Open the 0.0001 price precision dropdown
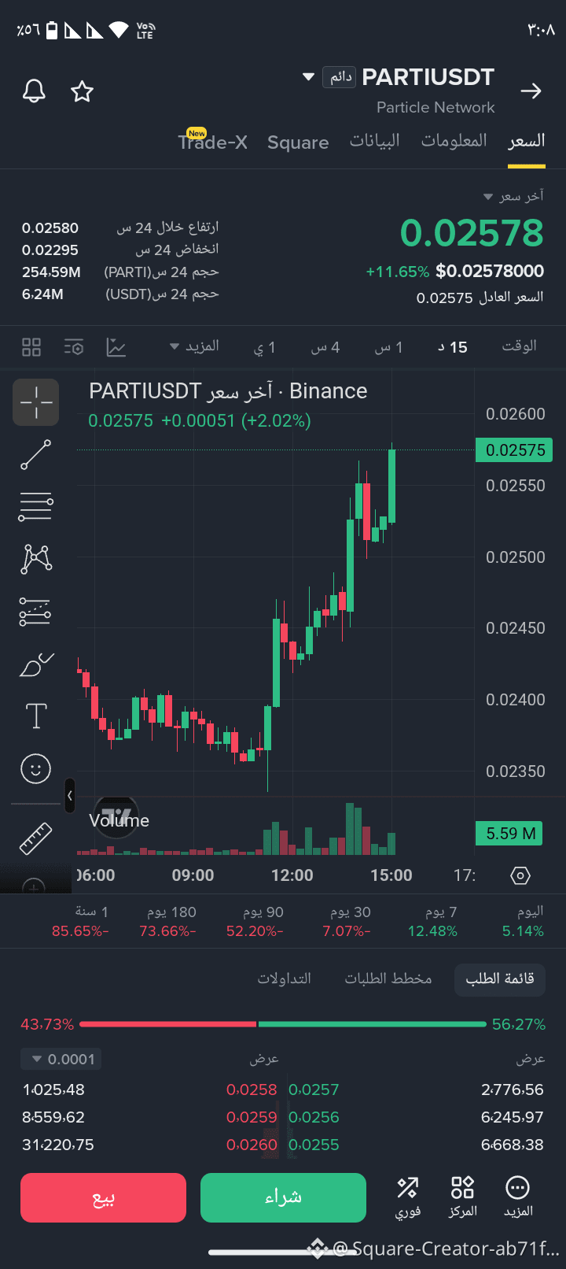This screenshot has height=1269, width=566. click(61, 1060)
